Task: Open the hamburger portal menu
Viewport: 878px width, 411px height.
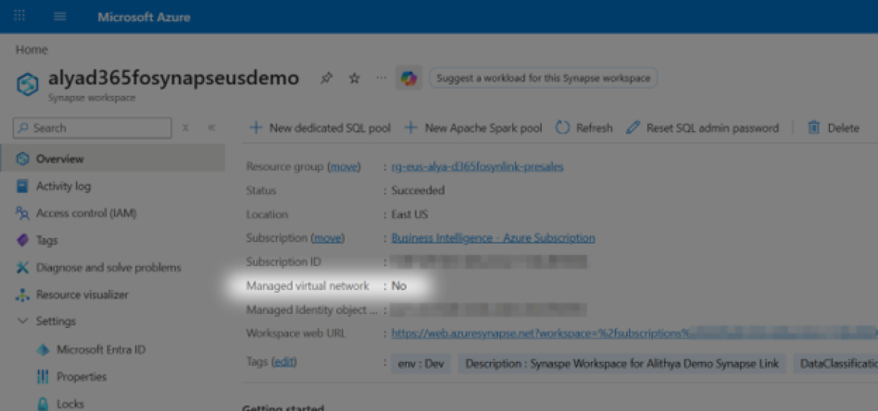Action: 60,17
